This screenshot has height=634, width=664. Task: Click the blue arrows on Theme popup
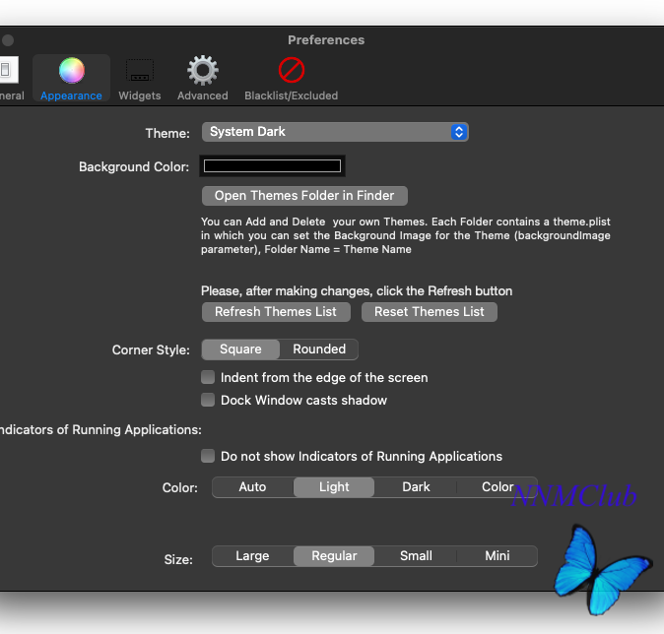tap(459, 132)
